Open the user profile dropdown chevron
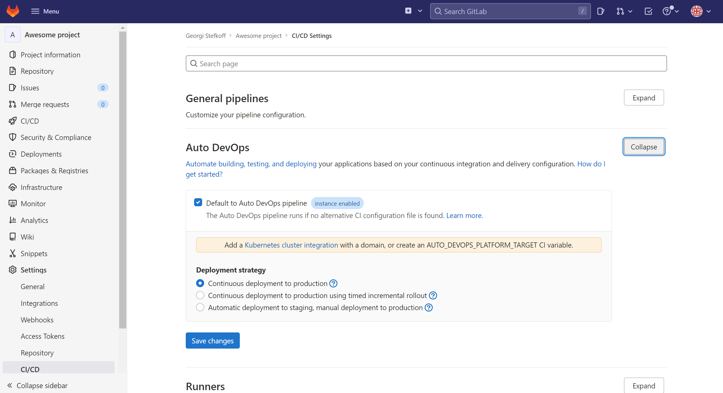The width and height of the screenshot is (723, 393). (709, 11)
